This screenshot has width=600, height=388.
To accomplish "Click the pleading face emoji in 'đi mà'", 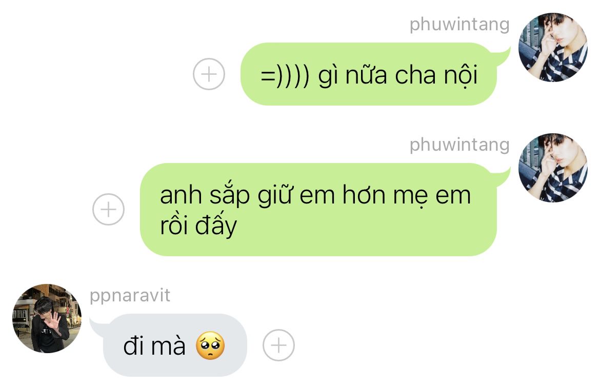I will [210, 345].
